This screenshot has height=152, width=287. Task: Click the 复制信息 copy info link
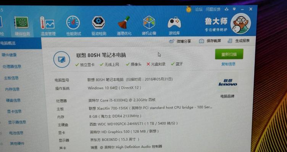click(x=229, y=64)
